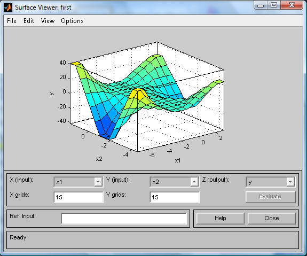
Task: Click the Ref. Input text field
Action: click(124, 219)
